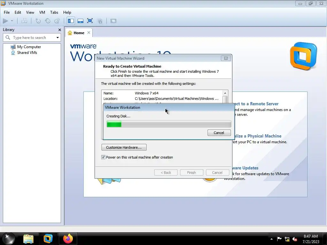Screen dimensions: 327x245
Task: Click the Power On play toolbar icon
Action: pos(5,21)
